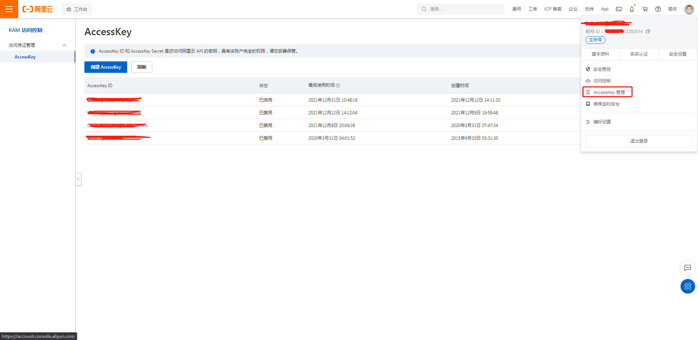Open the 工单 menu
The height and width of the screenshot is (340, 698).
533,9
